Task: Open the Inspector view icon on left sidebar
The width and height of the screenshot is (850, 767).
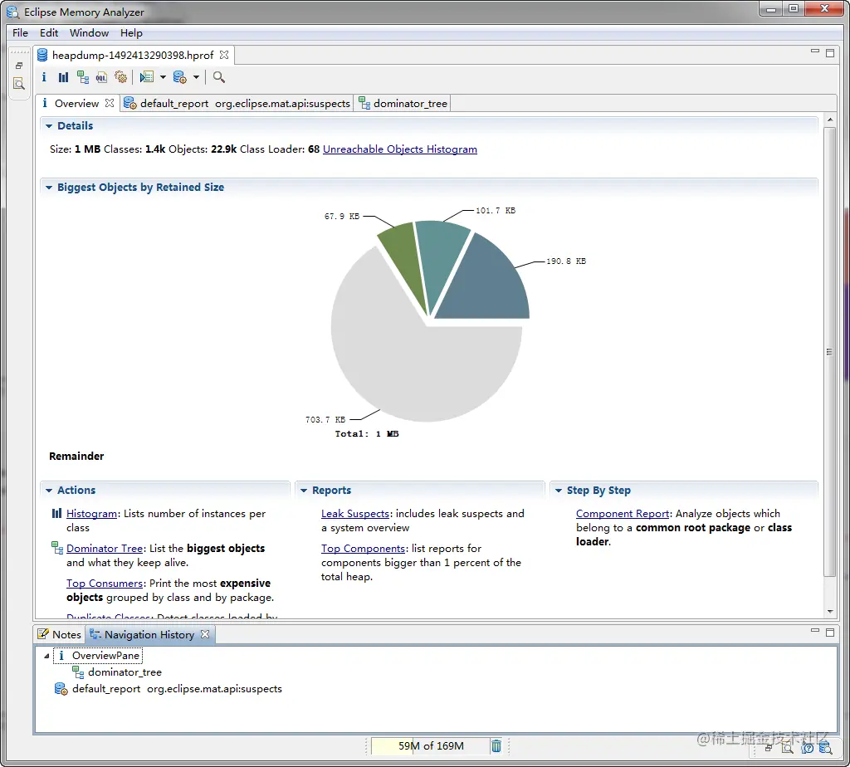Action: point(19,84)
